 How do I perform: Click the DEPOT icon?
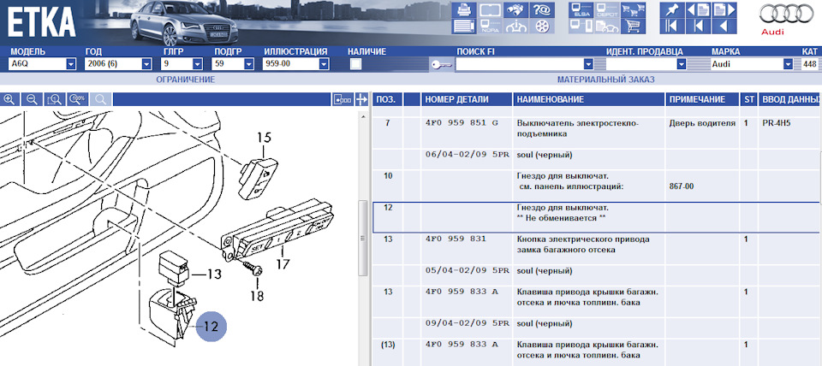[606, 9]
